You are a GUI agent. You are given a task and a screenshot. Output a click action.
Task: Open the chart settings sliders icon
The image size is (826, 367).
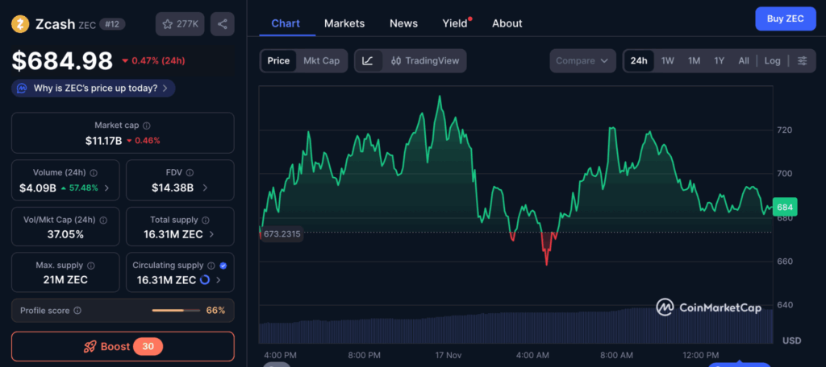[802, 61]
